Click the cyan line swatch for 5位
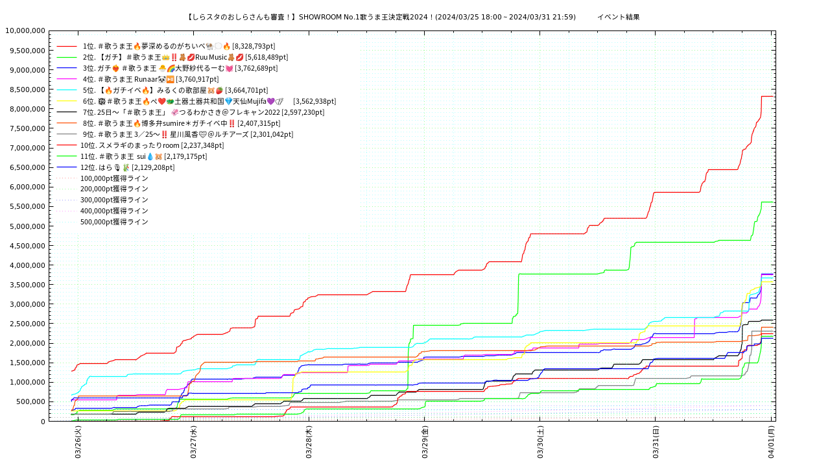 [x=67, y=91]
